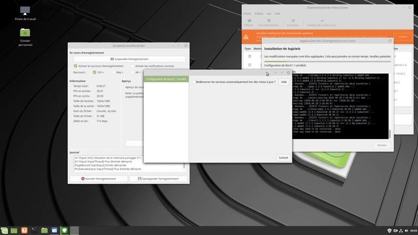Open the file manager taskbar icon
Screen dimensions: 418x235
[44, 230]
